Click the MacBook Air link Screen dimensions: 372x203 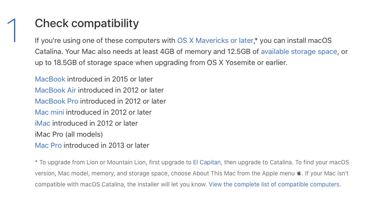pos(56,90)
